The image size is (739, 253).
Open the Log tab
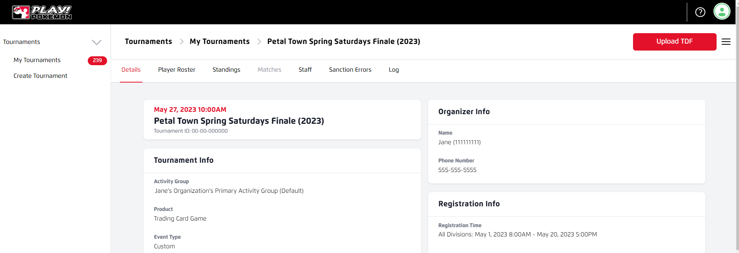coord(394,70)
